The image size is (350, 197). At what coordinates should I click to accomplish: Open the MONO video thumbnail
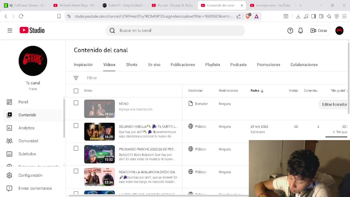(x=100, y=109)
